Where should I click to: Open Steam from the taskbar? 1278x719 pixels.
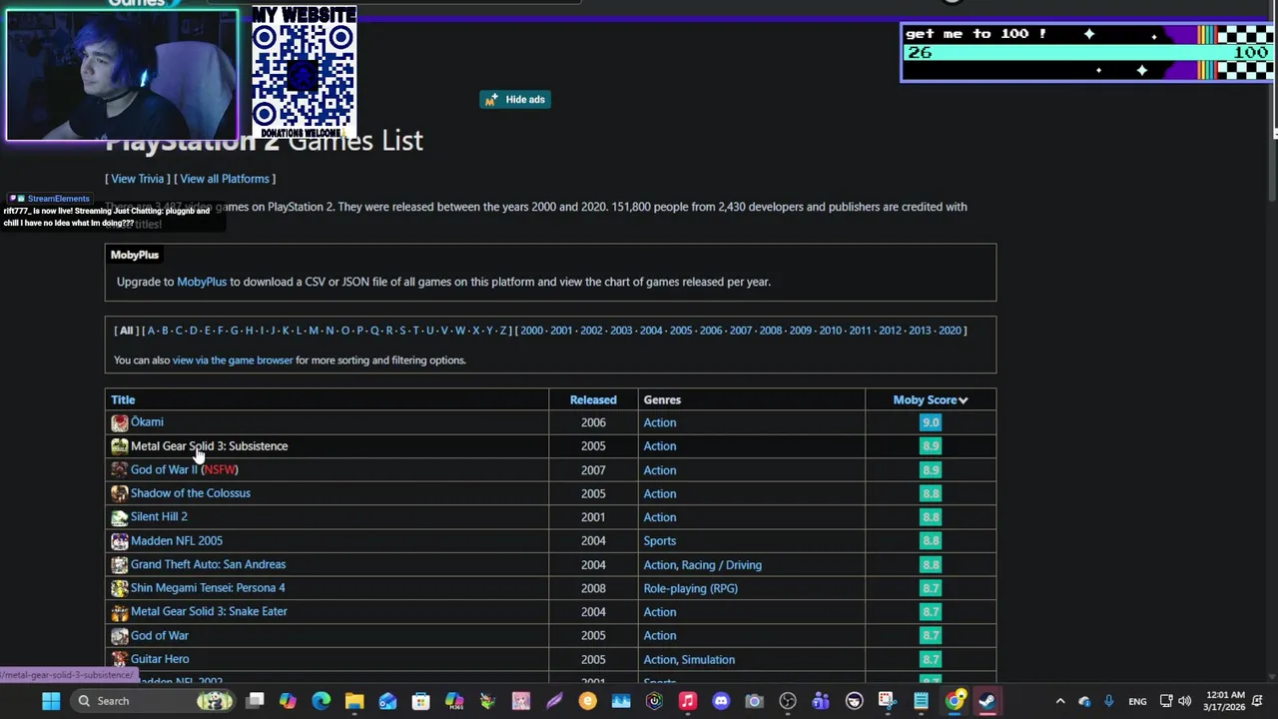click(987, 701)
